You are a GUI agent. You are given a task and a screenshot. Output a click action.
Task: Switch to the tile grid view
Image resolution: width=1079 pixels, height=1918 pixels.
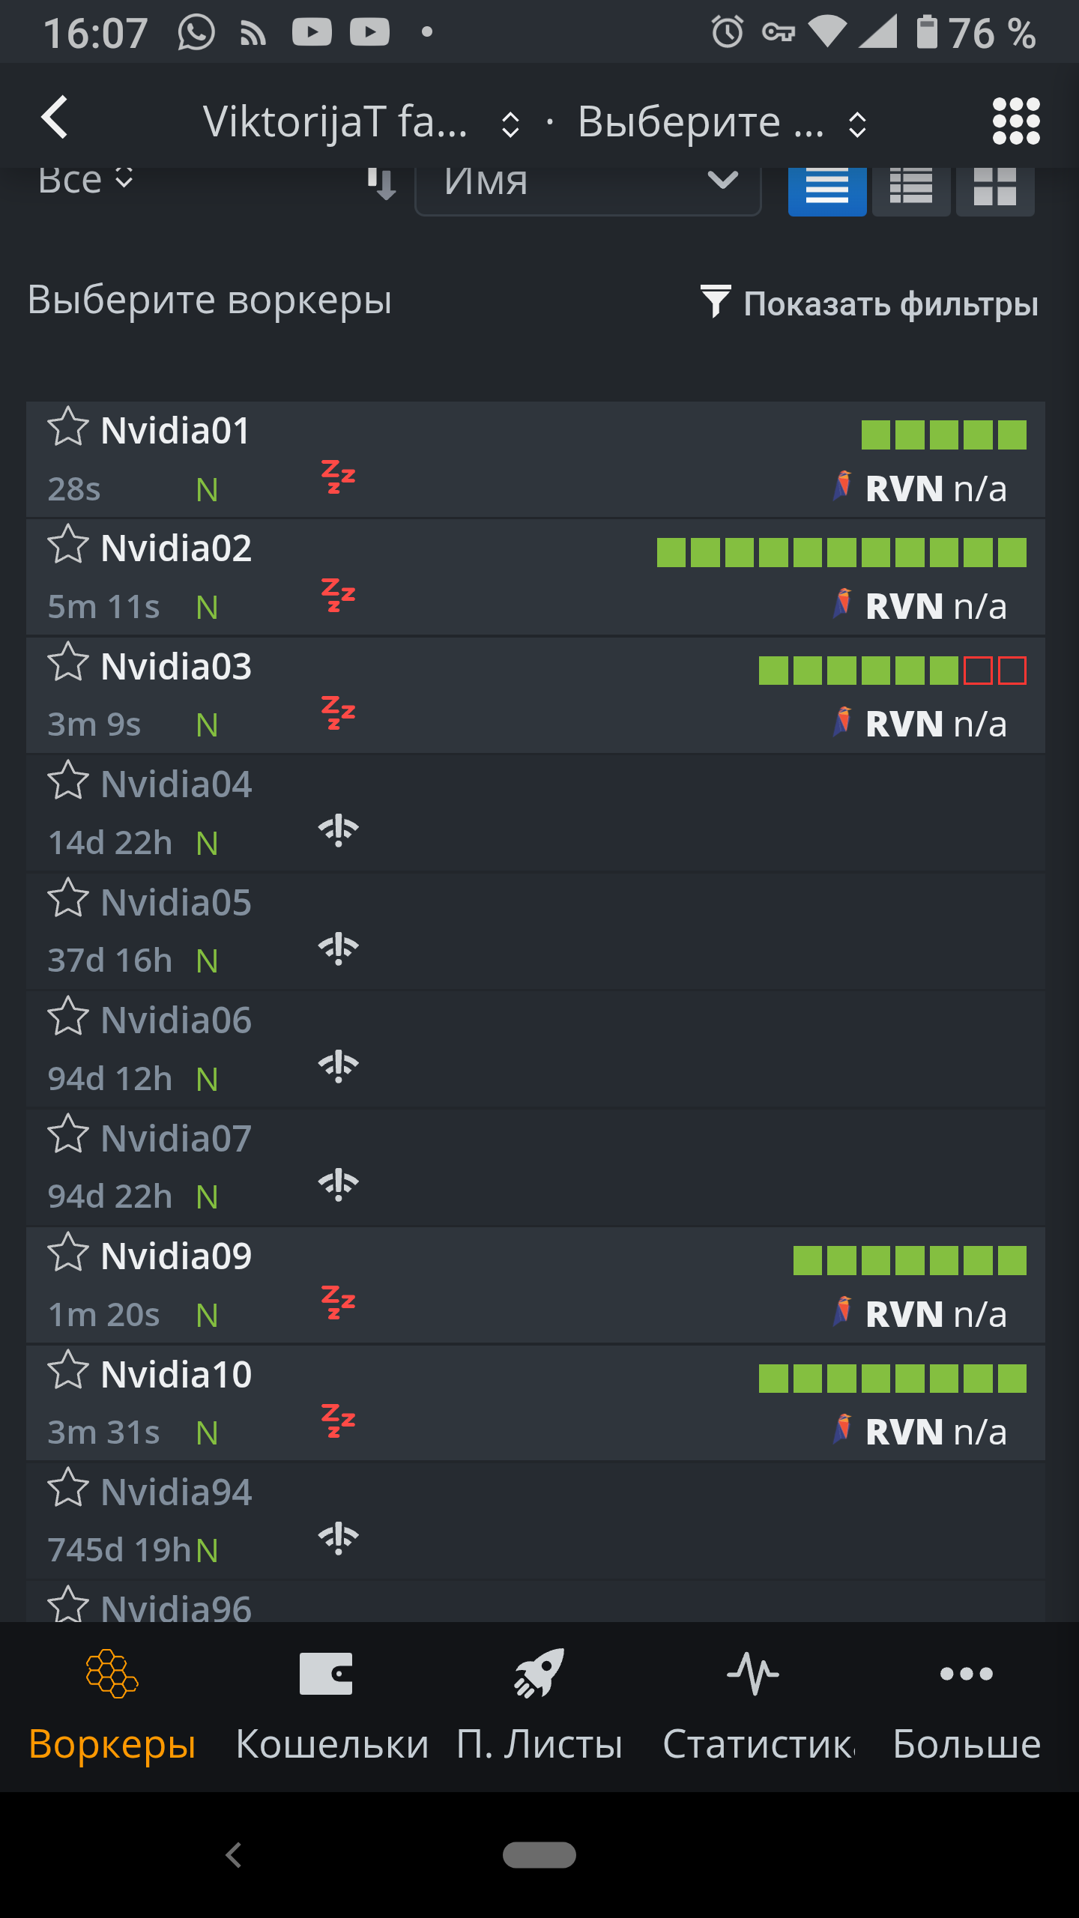click(x=995, y=187)
